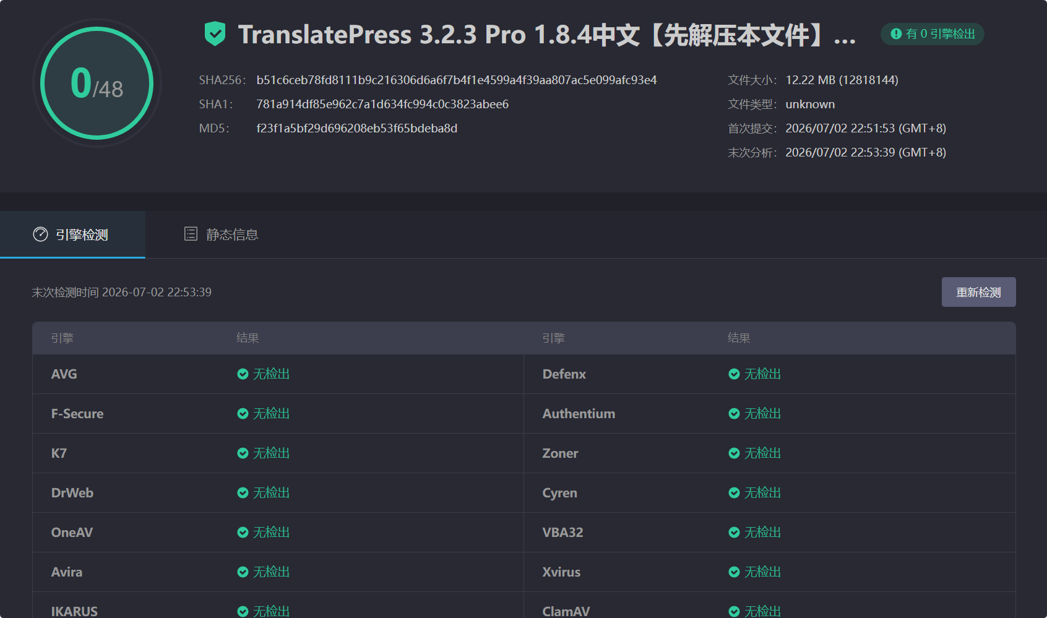The height and width of the screenshot is (618, 1047).
Task: Click Defenx row's green check icon
Action: click(x=734, y=374)
